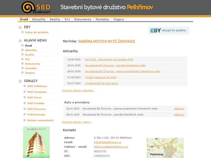211x158 pixels.
Task: Switch to the Aktuality tab
Action: tap(39, 19)
